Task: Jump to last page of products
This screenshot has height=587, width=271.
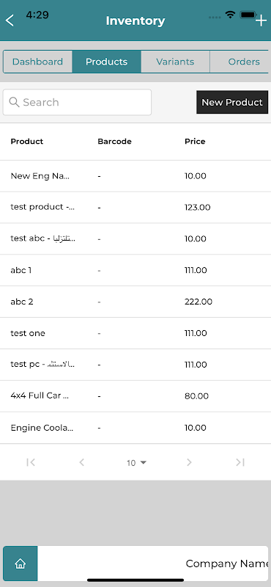Action: click(240, 463)
